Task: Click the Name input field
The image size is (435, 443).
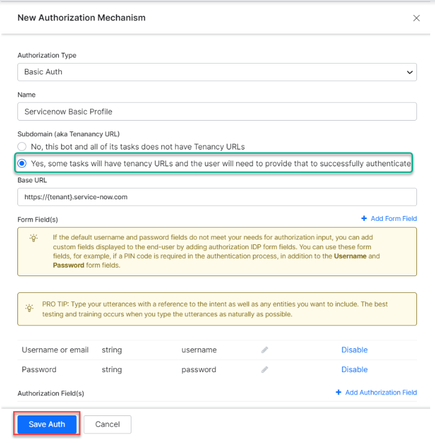Action: (216, 112)
